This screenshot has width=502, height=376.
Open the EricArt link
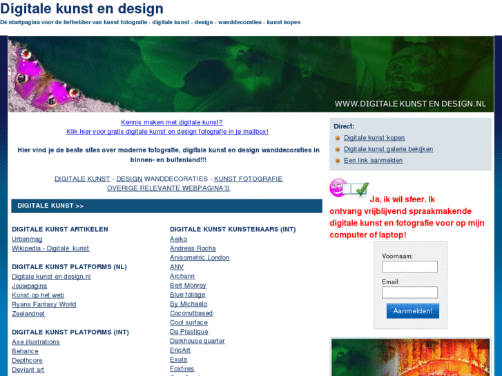[180, 350]
